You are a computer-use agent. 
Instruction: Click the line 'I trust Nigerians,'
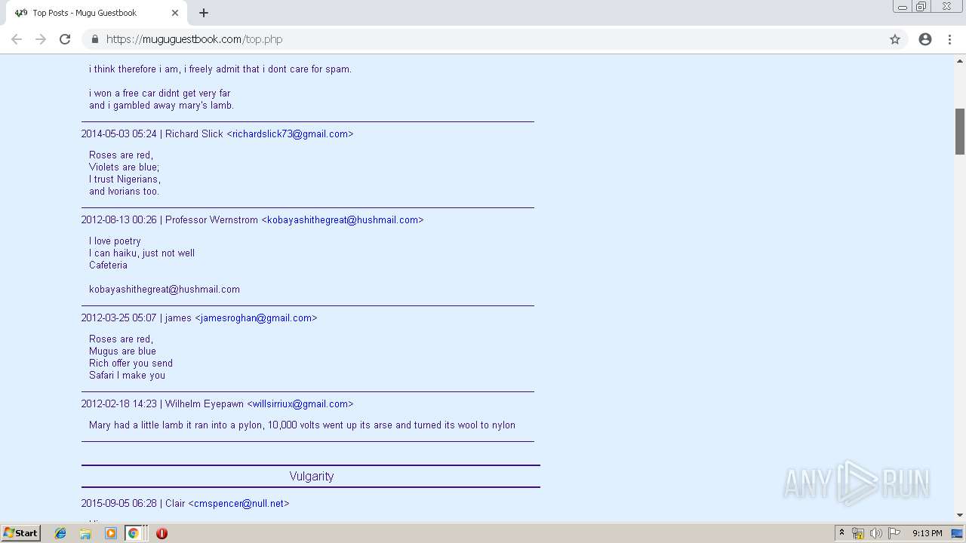click(125, 179)
